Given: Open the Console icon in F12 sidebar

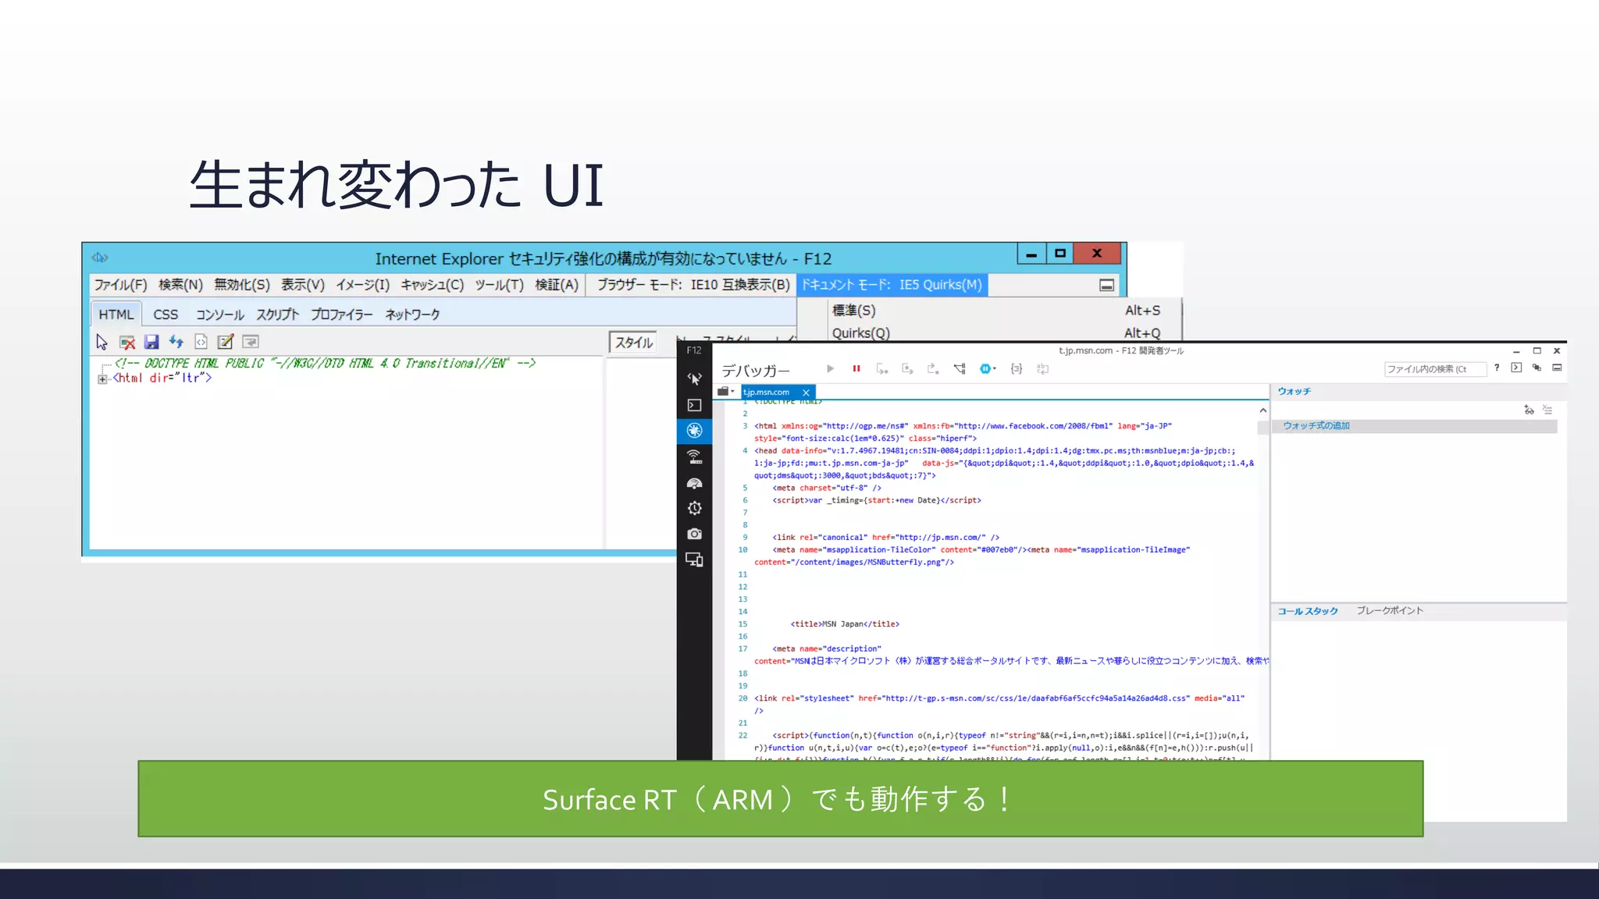Looking at the screenshot, I should [x=694, y=405].
